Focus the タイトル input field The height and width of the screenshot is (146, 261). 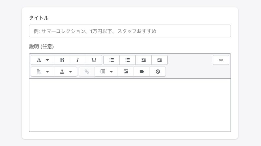click(x=130, y=31)
